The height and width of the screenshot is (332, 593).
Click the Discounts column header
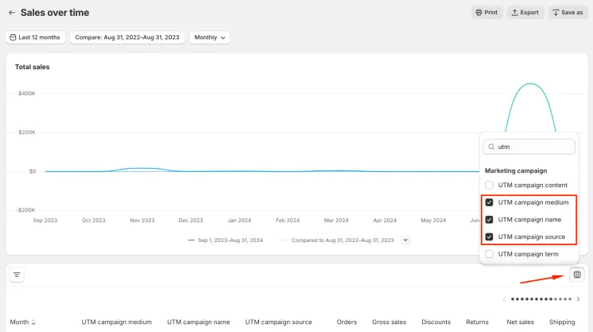click(x=436, y=322)
